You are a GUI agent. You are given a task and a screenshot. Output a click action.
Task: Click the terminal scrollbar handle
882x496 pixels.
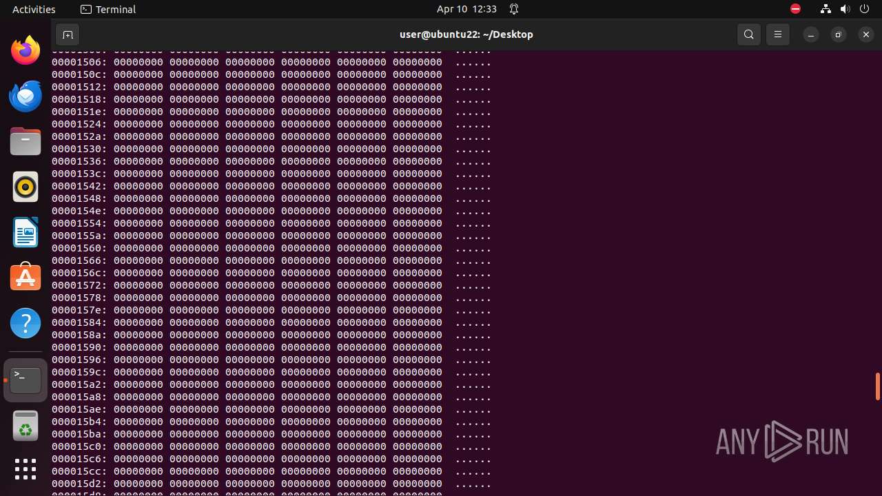click(x=877, y=386)
